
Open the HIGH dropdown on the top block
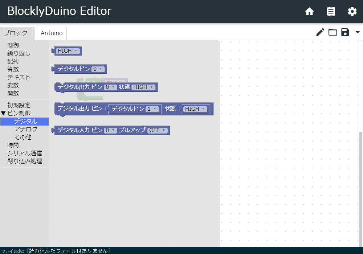[x=68, y=51]
